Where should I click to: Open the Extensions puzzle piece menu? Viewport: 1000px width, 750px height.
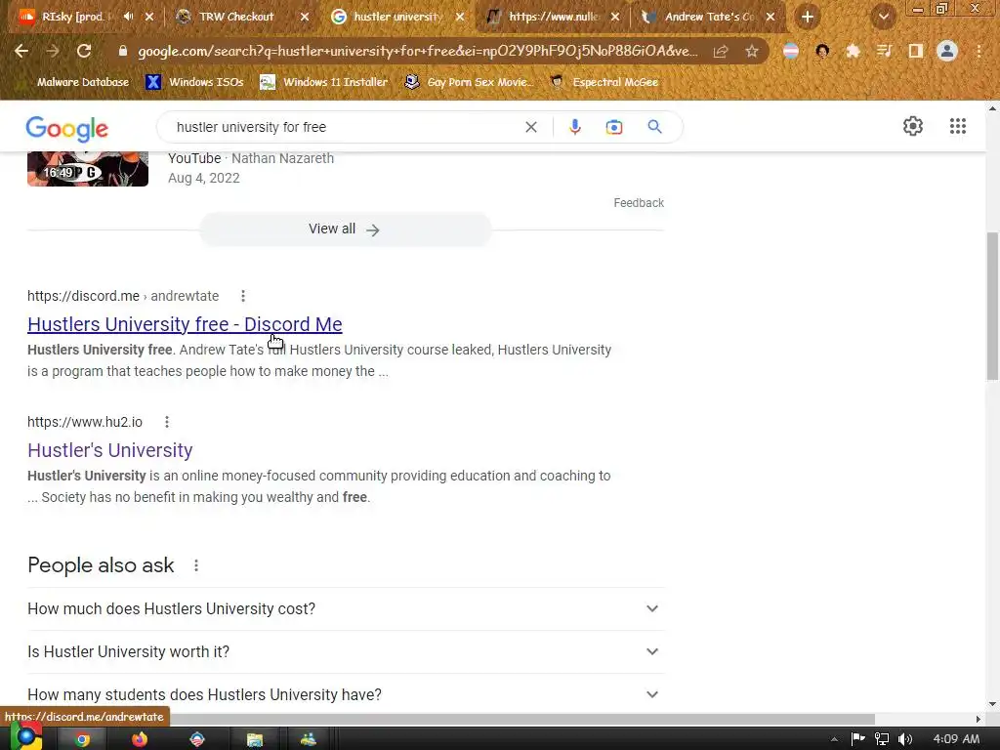pos(853,51)
